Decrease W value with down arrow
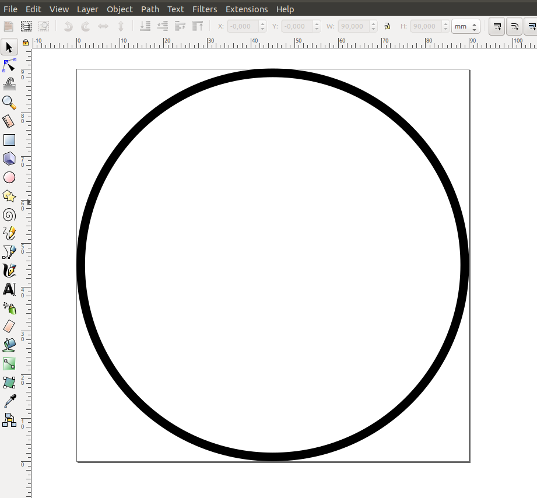Screen dimensions: 537x498 [374, 29]
